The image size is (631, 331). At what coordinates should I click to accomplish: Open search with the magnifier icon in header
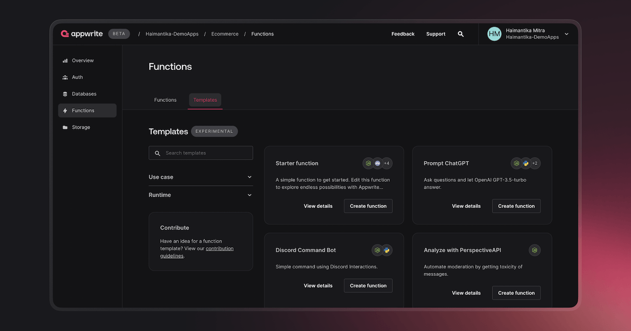click(x=460, y=34)
